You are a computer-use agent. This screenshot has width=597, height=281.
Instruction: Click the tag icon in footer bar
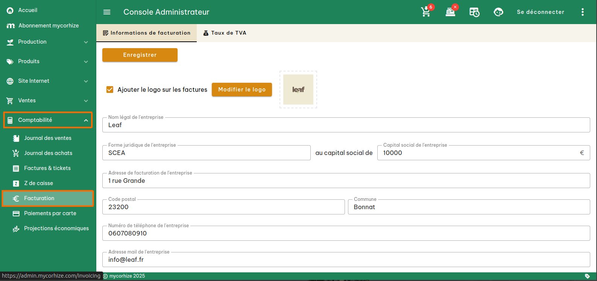click(x=587, y=276)
